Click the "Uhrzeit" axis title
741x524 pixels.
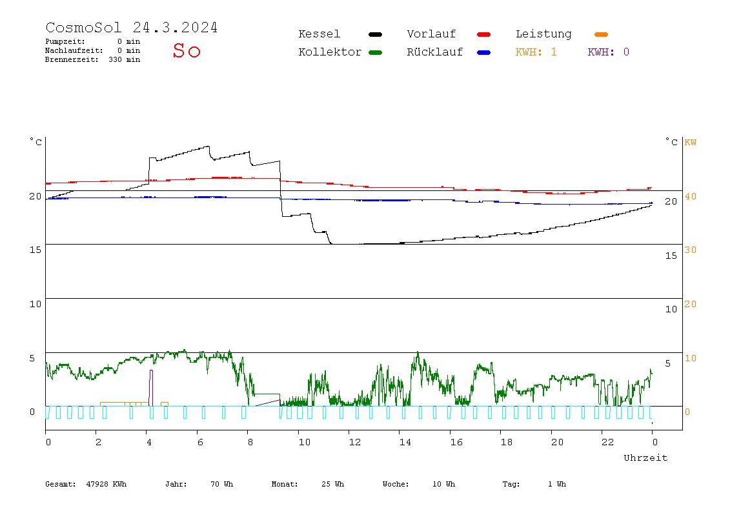point(645,458)
